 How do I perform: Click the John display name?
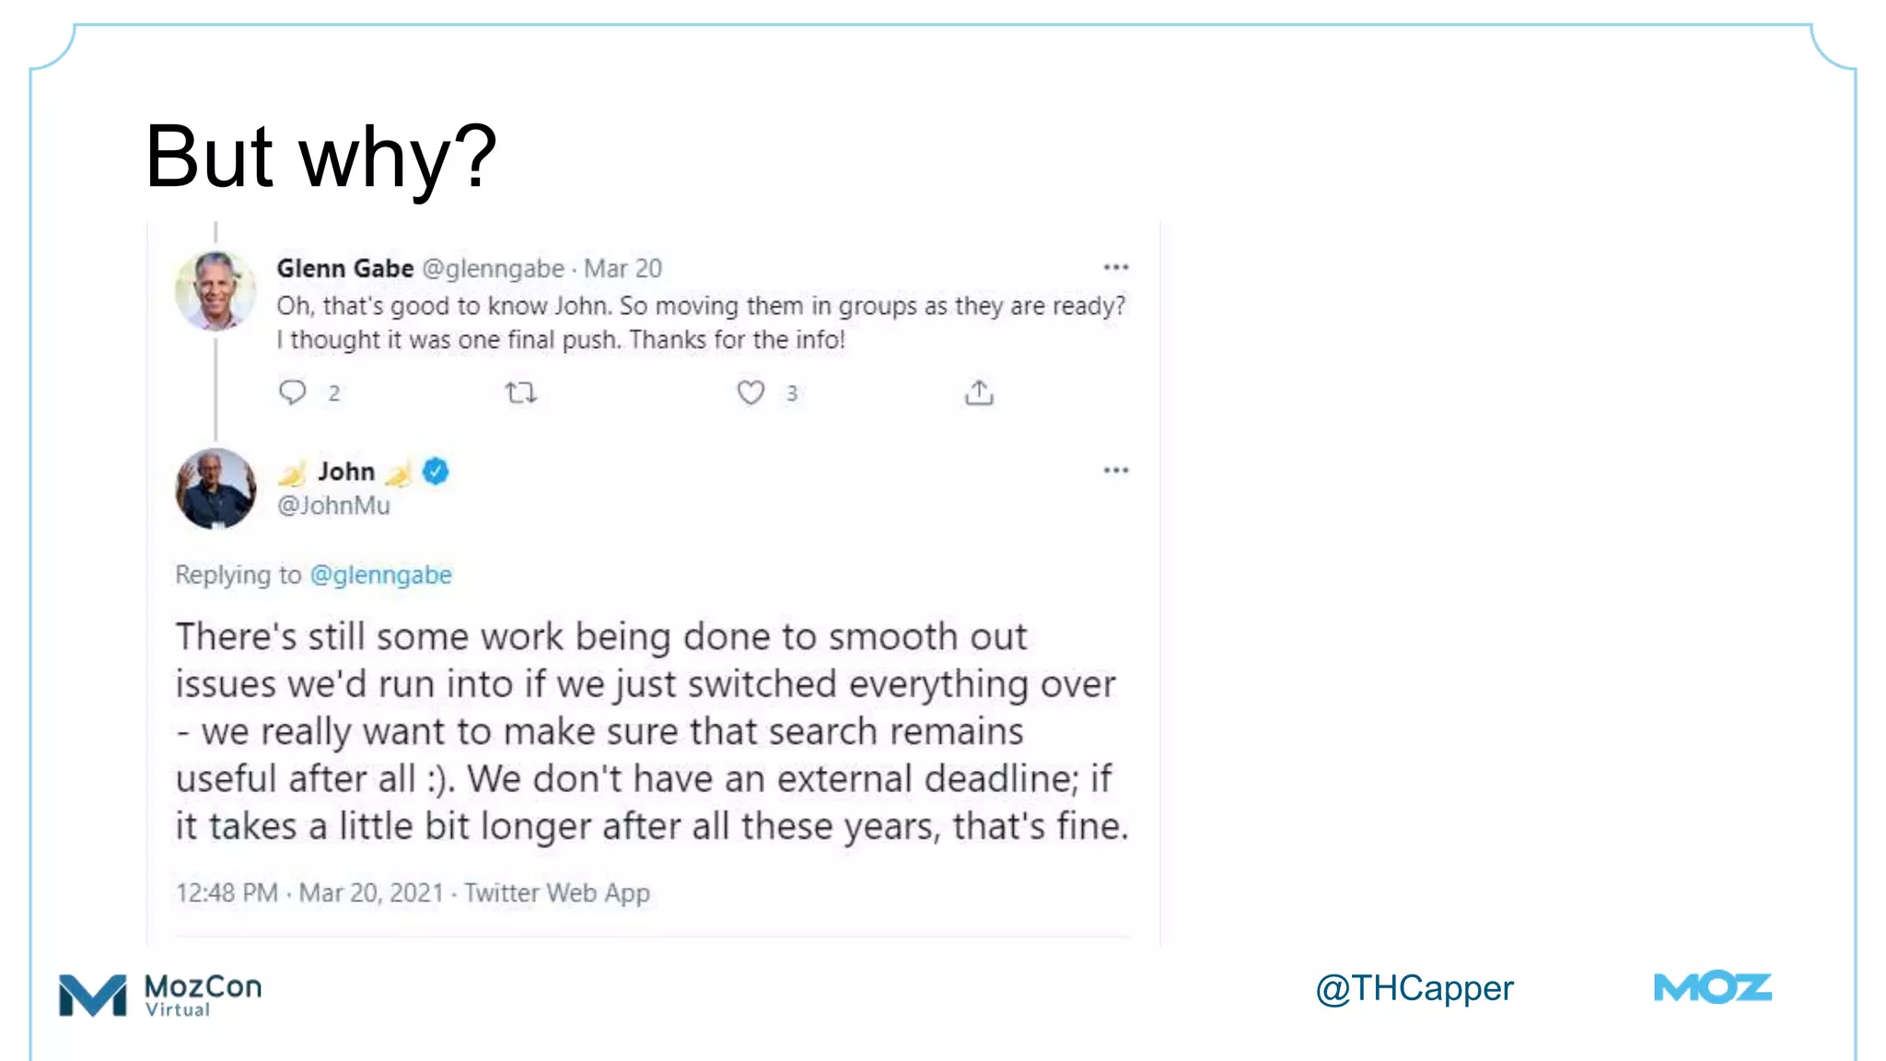[x=346, y=472]
